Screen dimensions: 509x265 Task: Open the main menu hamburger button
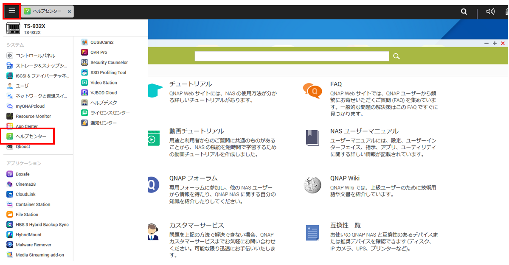click(12, 11)
